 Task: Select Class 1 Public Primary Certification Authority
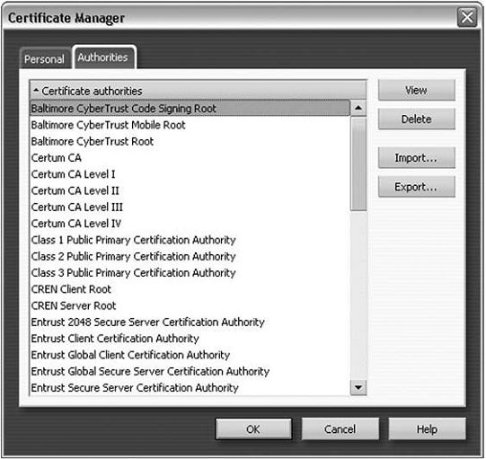point(190,240)
